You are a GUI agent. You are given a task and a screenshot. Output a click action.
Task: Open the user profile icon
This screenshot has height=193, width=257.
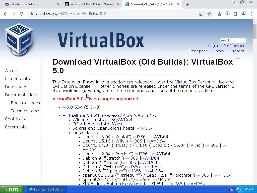click(x=243, y=14)
